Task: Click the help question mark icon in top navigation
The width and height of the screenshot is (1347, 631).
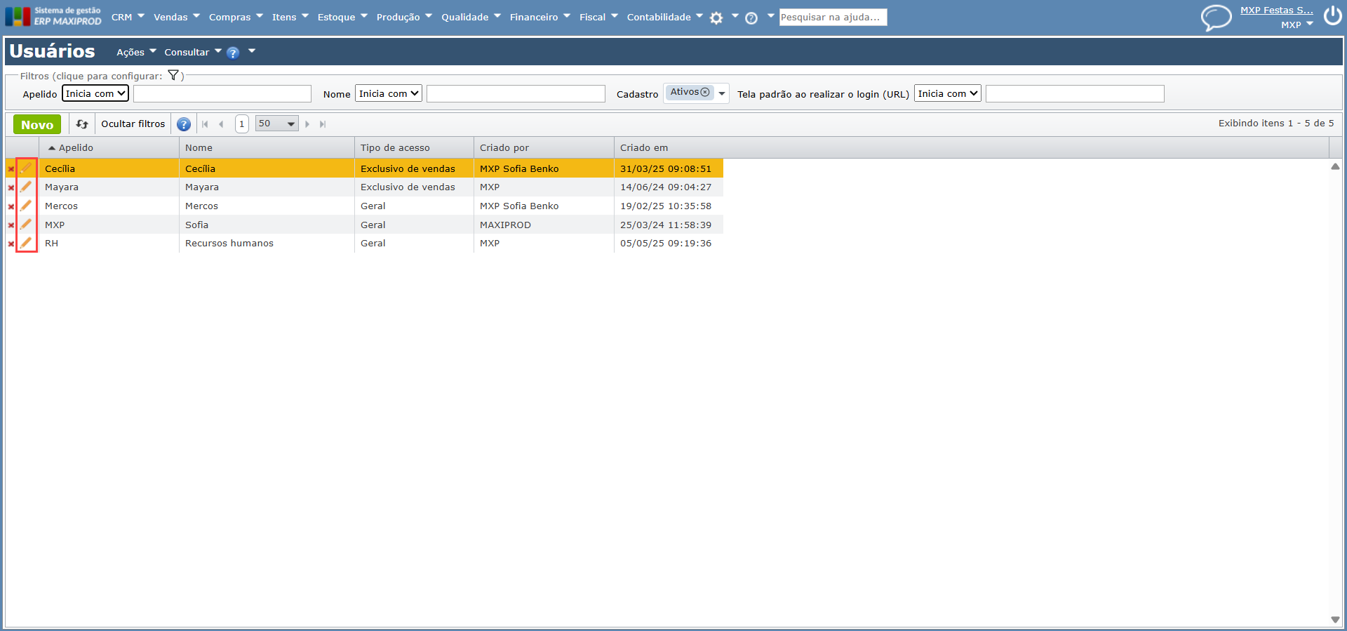Action: pos(751,18)
